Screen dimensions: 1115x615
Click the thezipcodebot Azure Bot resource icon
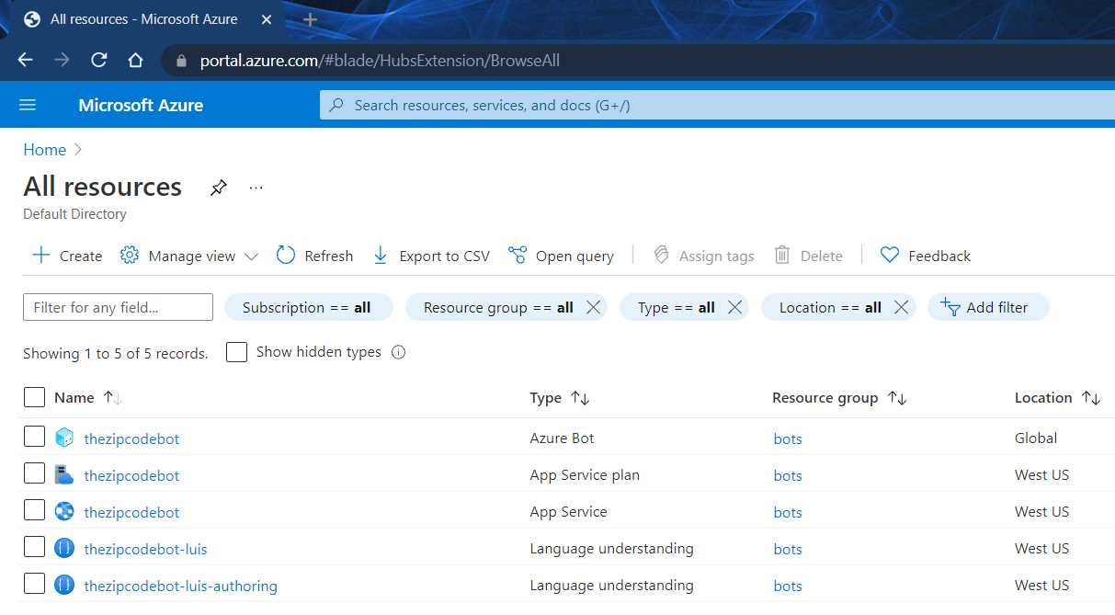[64, 438]
